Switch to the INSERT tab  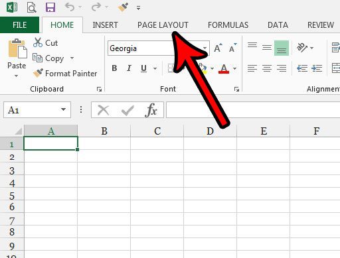105,25
